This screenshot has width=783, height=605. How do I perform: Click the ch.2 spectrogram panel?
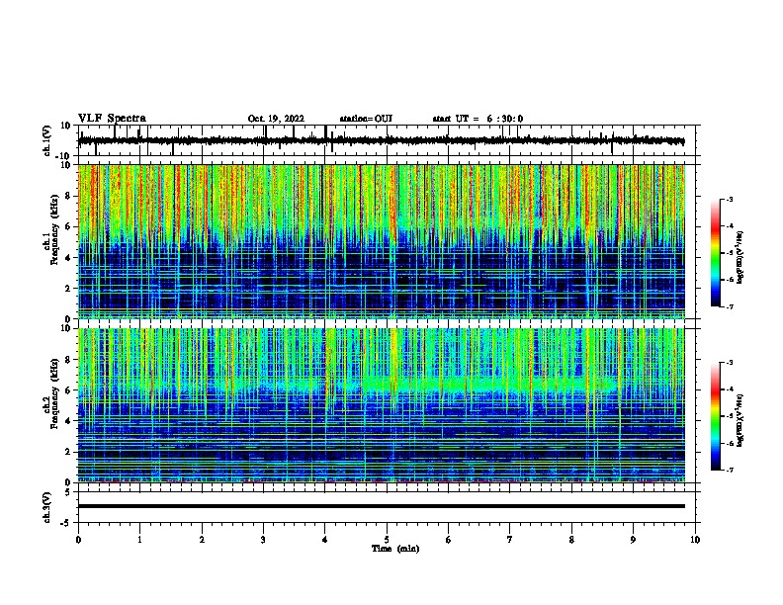382,405
